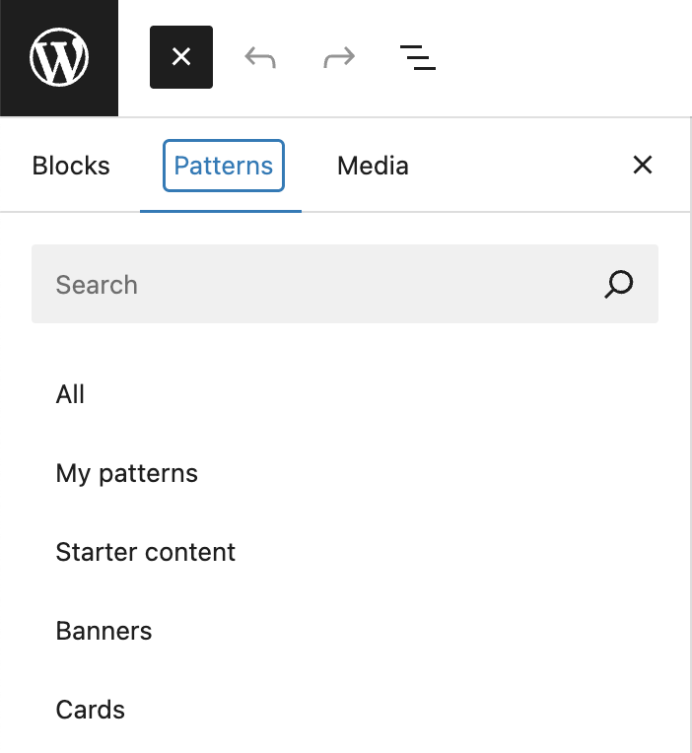The image size is (692, 753).
Task: Close the block inserter via the black toolbar button
Action: 181,57
